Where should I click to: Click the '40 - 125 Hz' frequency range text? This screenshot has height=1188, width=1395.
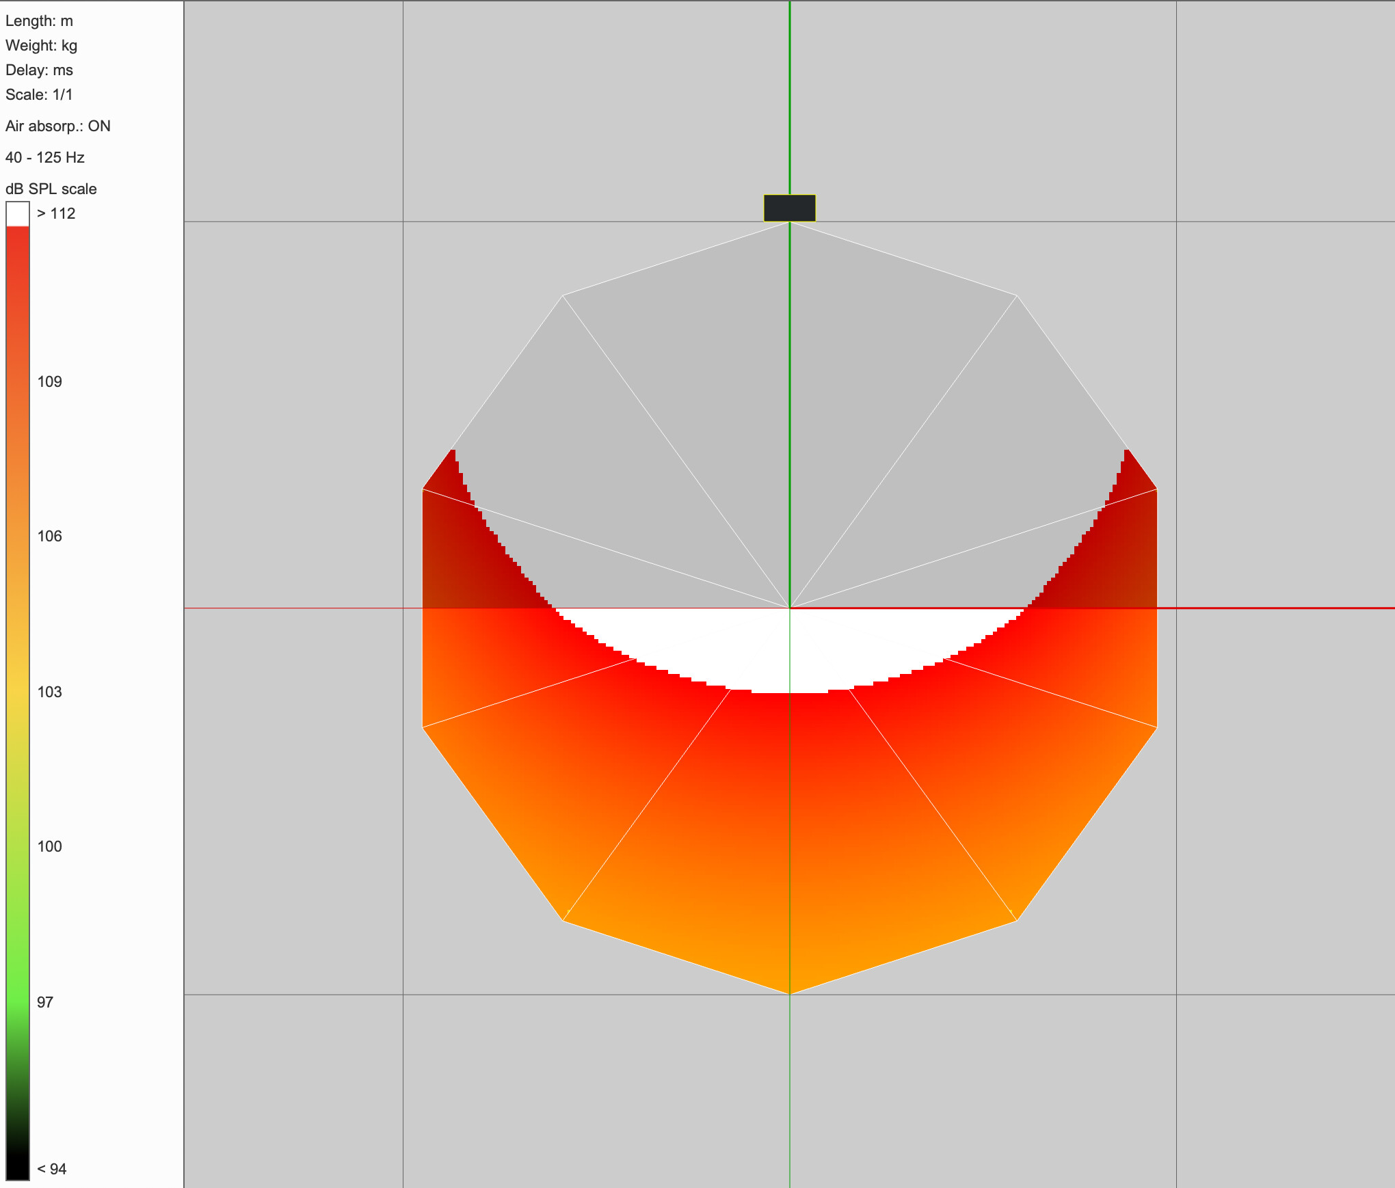point(45,157)
